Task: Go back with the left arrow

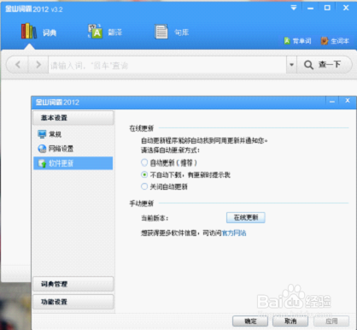Action: point(18,65)
